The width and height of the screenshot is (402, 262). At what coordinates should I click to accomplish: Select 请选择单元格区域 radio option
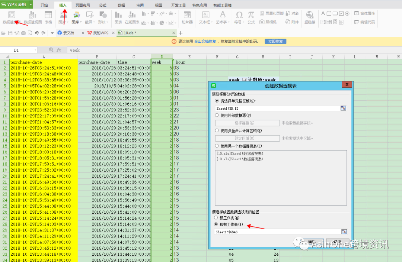tap(217, 101)
